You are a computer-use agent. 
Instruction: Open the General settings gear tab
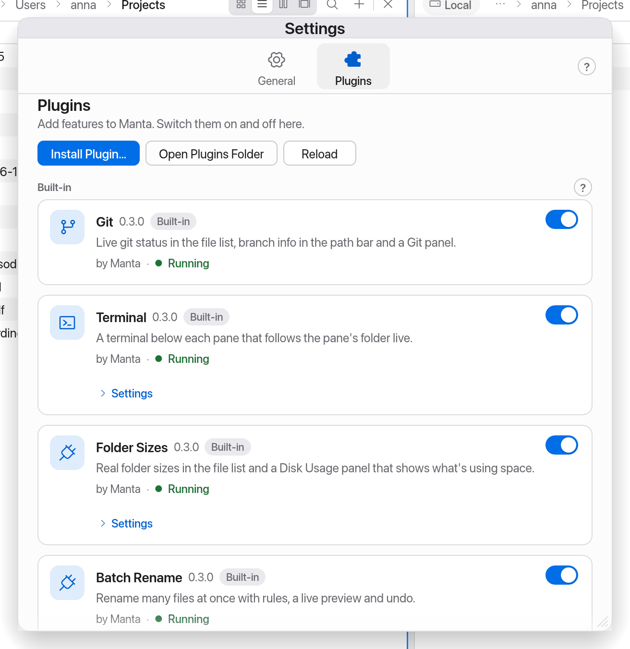tap(277, 67)
